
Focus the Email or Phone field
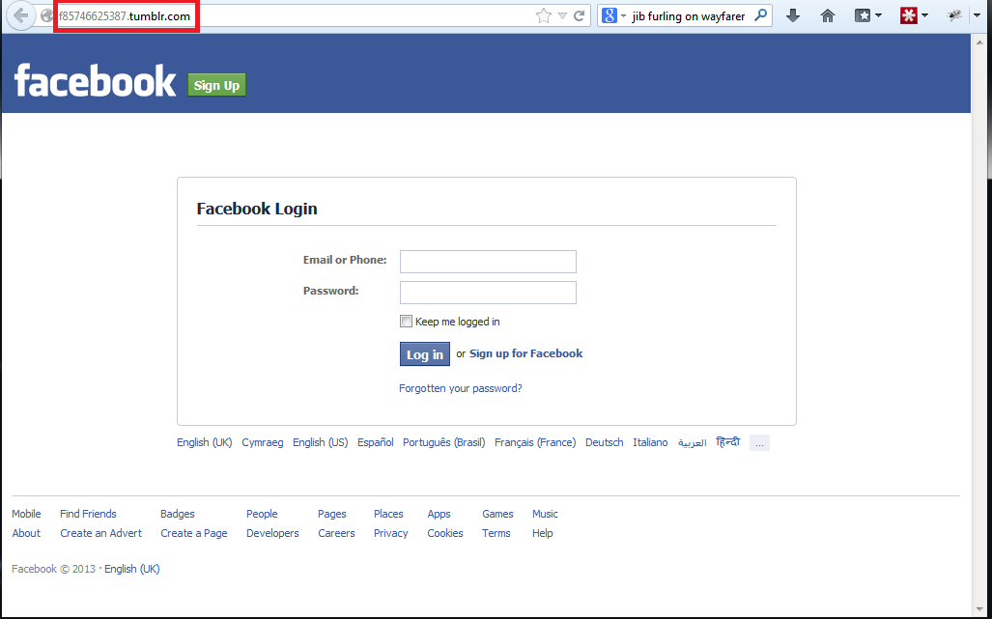[x=488, y=261]
